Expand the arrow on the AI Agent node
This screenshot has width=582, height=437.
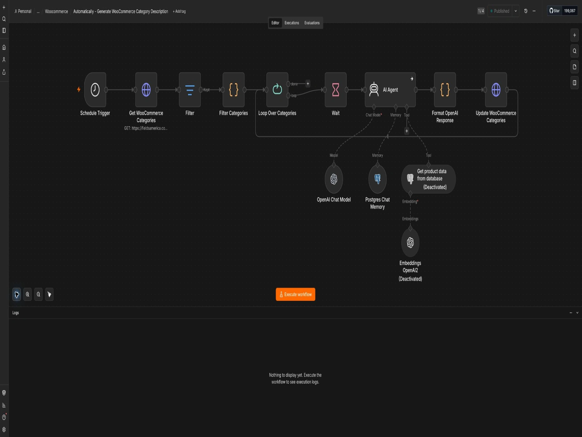(x=412, y=79)
